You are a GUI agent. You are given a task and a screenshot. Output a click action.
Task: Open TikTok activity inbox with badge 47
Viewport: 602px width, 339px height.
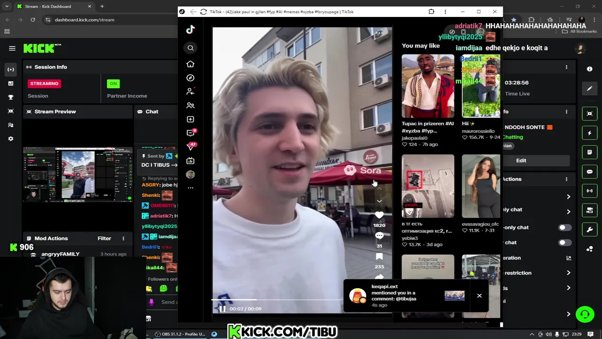190,147
